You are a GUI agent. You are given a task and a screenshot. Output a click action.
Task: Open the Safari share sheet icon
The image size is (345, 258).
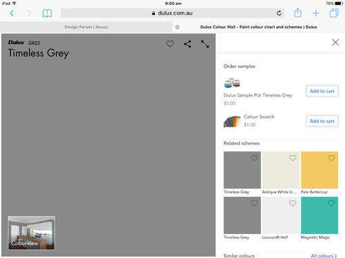coord(297,13)
